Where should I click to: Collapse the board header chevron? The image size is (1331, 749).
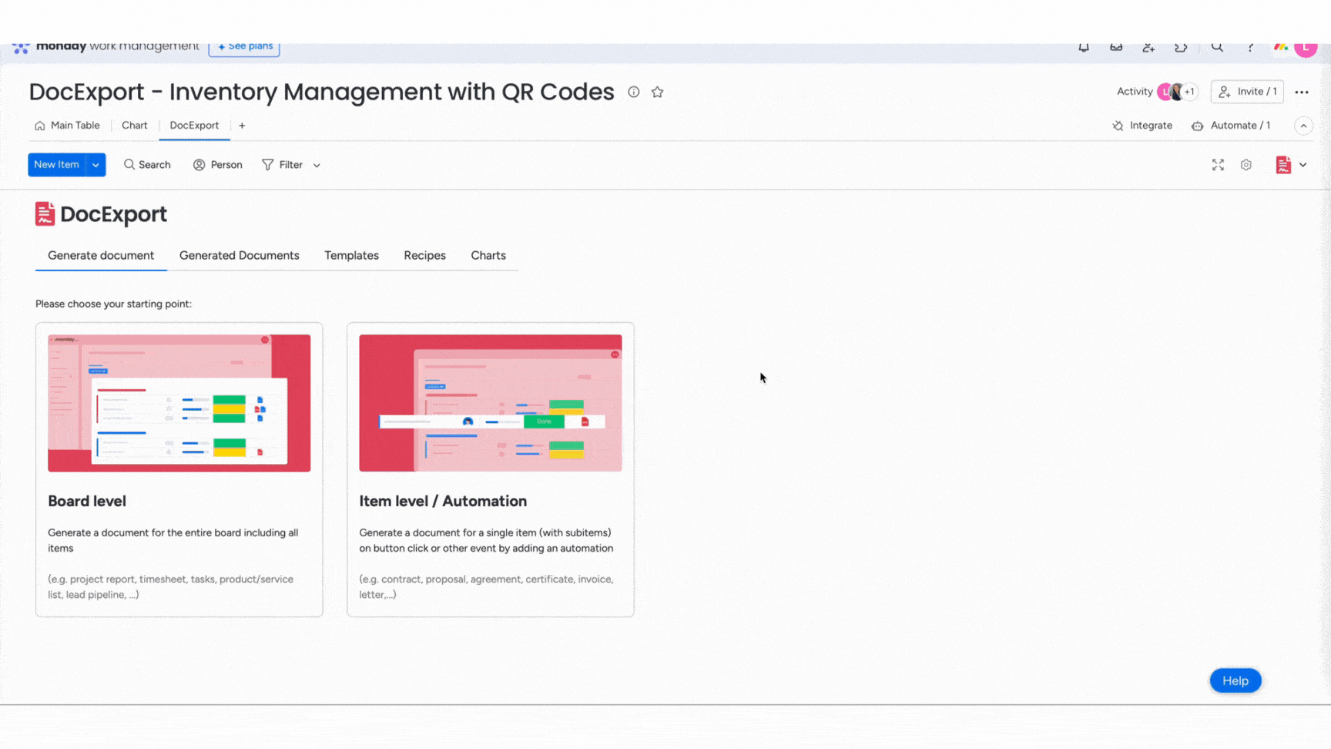1303,126
